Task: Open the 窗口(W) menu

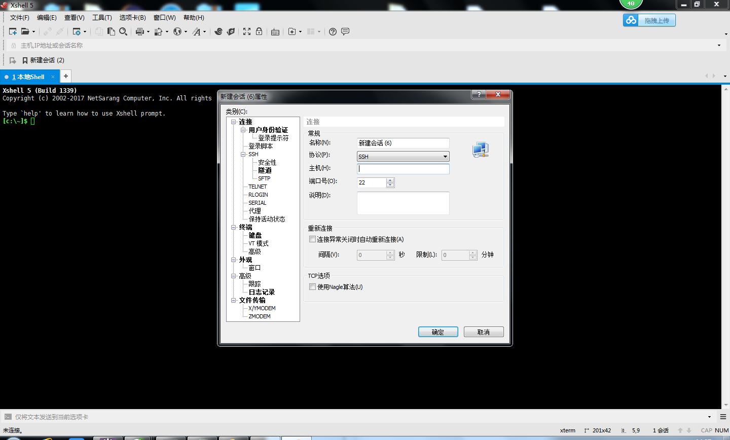Action: pyautogui.click(x=165, y=18)
